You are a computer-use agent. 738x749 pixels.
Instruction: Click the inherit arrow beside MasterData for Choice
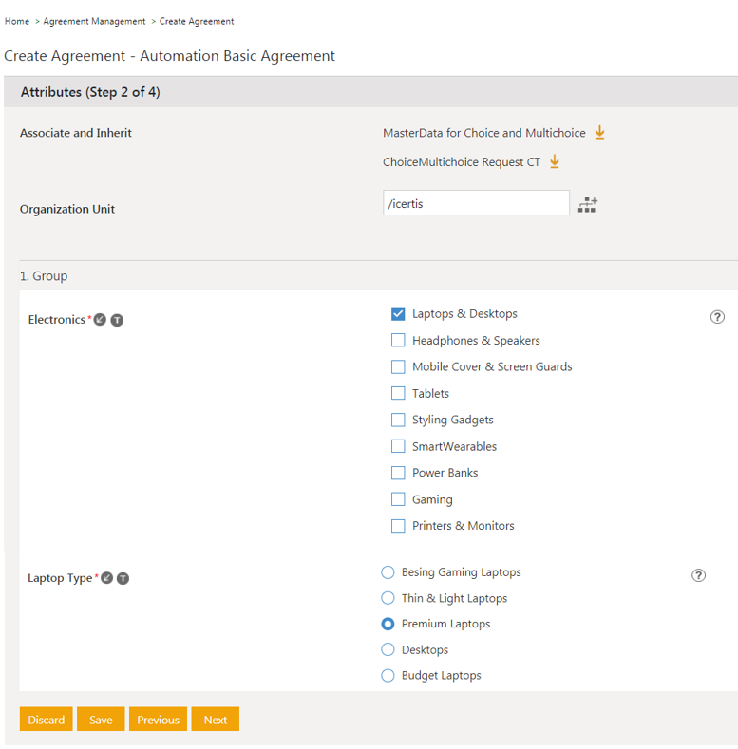(599, 133)
